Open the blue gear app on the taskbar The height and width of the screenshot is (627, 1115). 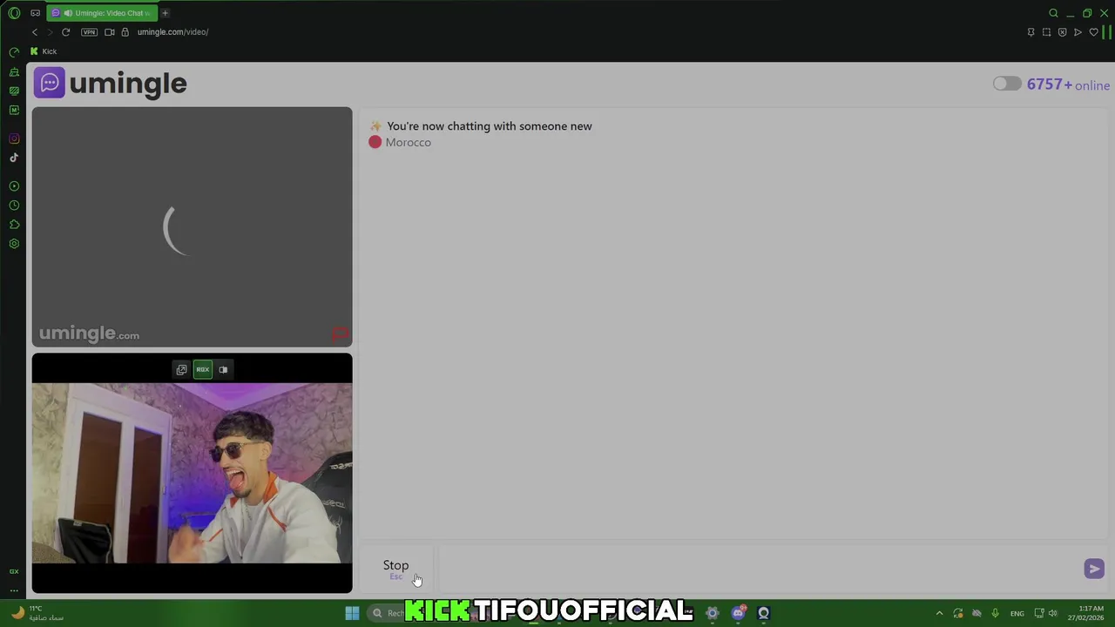click(712, 613)
